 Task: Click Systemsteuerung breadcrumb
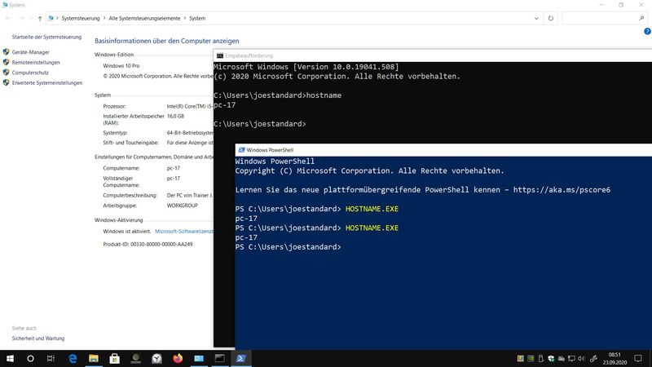click(x=81, y=18)
